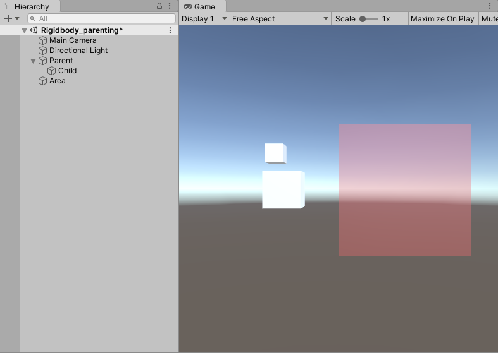Open the create object dropdown arrow
The image size is (498, 353).
(x=17, y=18)
